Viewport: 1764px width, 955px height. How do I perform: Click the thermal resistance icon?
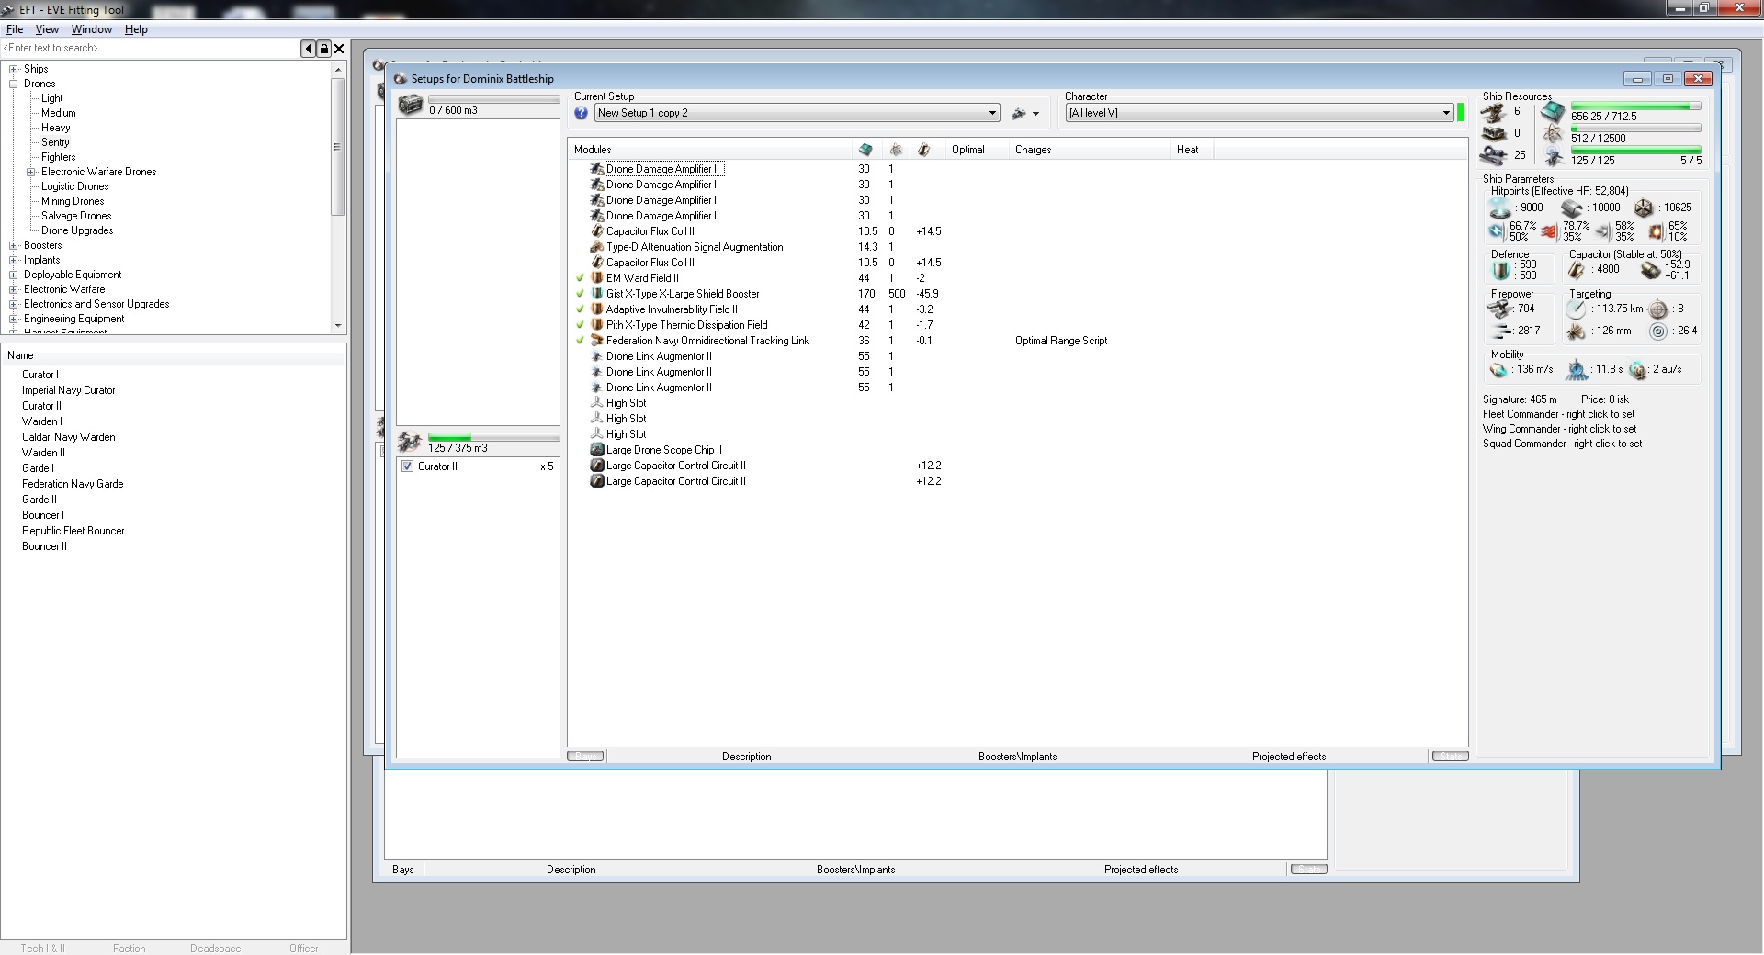(x=1550, y=231)
